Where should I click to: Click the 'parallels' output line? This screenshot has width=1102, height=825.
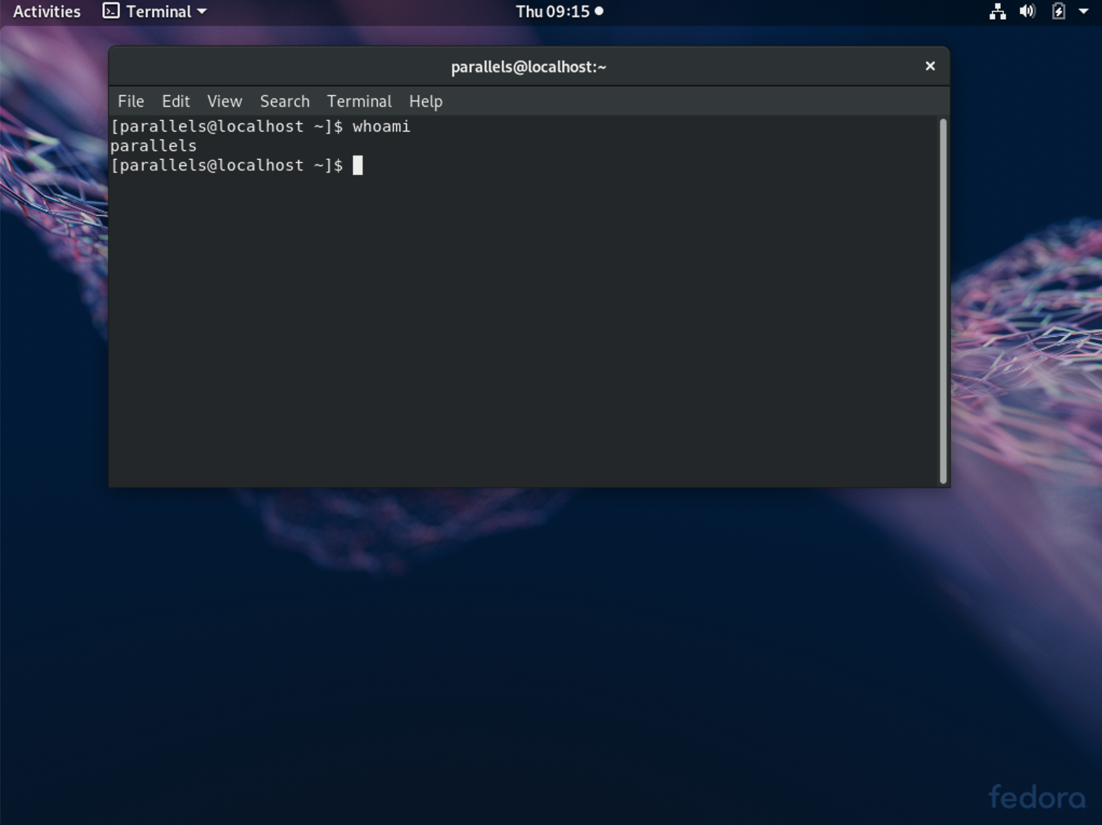(154, 146)
